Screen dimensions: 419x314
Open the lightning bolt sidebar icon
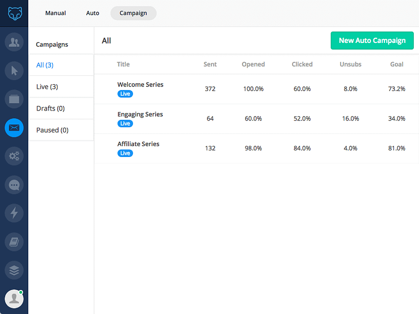(x=14, y=213)
